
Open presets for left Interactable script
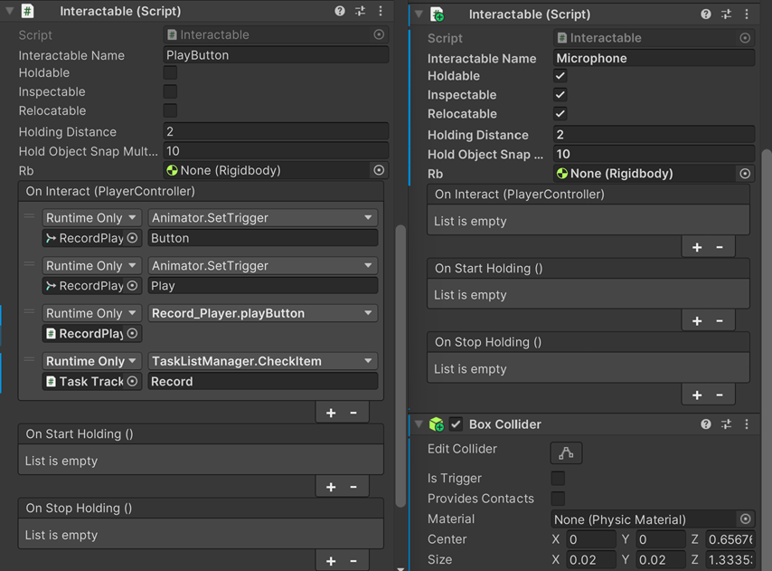360,12
